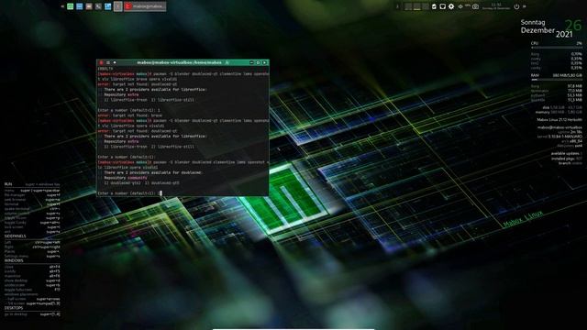Open the volume tray icon

click(x=460, y=6)
